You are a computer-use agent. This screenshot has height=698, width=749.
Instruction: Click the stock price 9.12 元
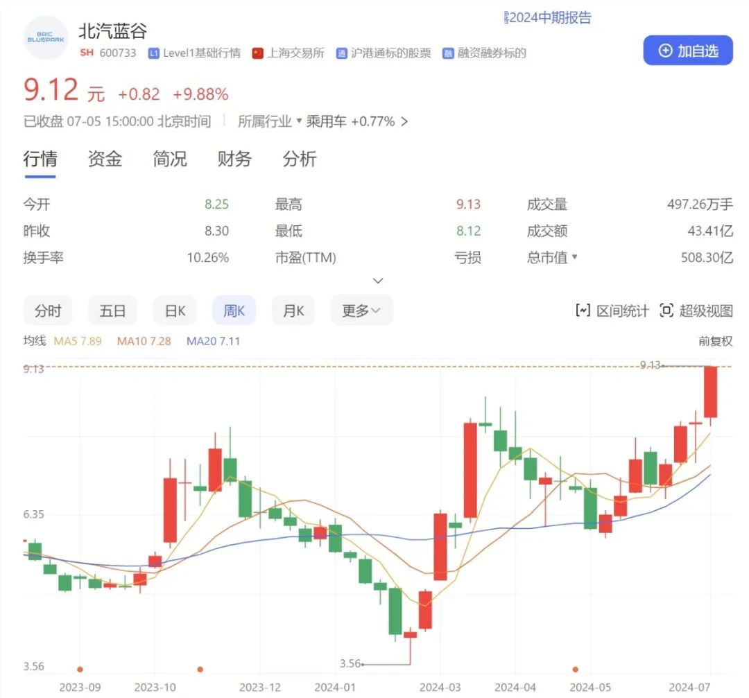pyautogui.click(x=64, y=90)
